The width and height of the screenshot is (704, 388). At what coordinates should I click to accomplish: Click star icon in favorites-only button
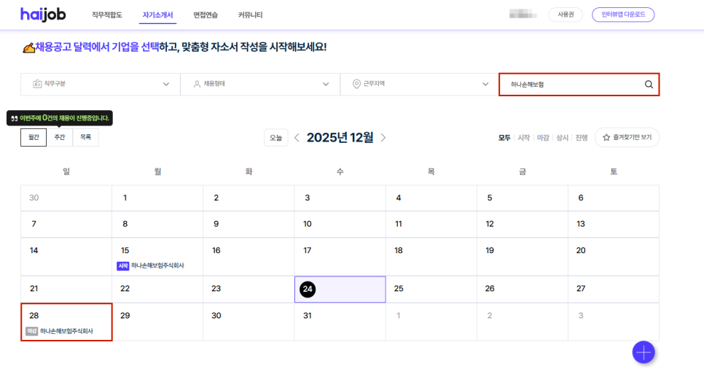click(606, 138)
